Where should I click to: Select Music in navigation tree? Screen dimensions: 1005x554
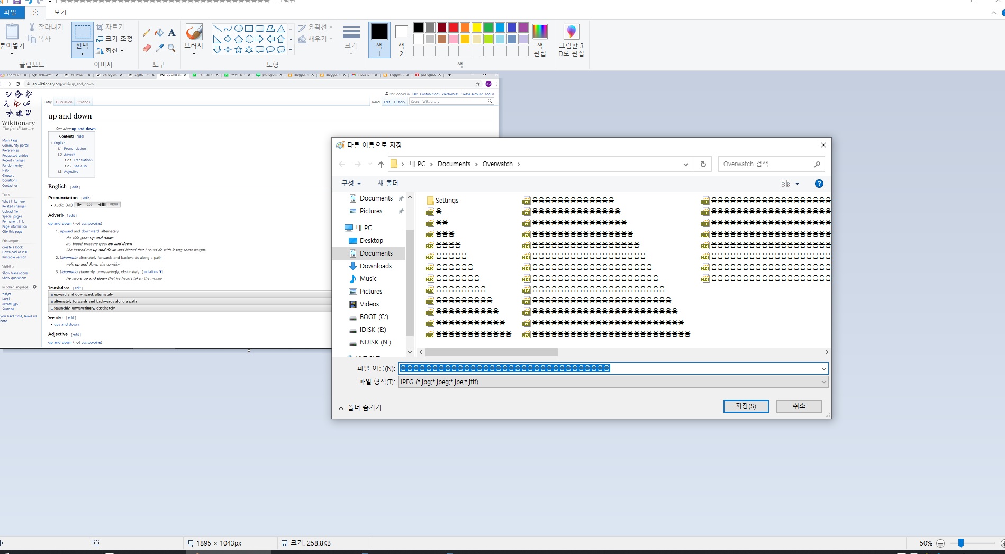coord(368,279)
